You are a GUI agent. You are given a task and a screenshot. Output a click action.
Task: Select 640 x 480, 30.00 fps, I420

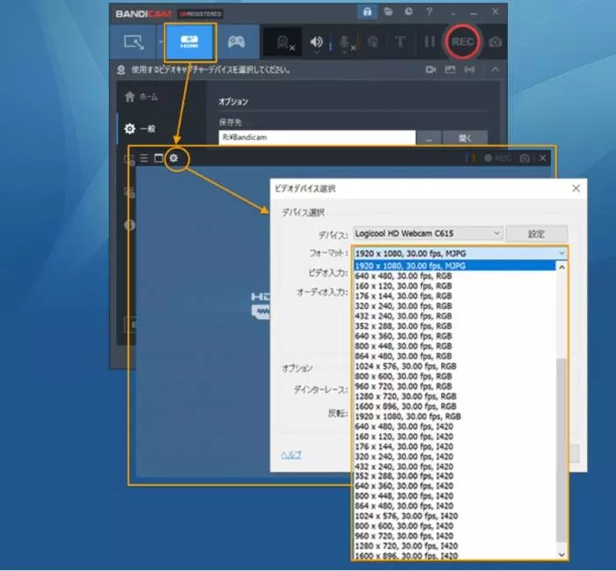(x=455, y=427)
